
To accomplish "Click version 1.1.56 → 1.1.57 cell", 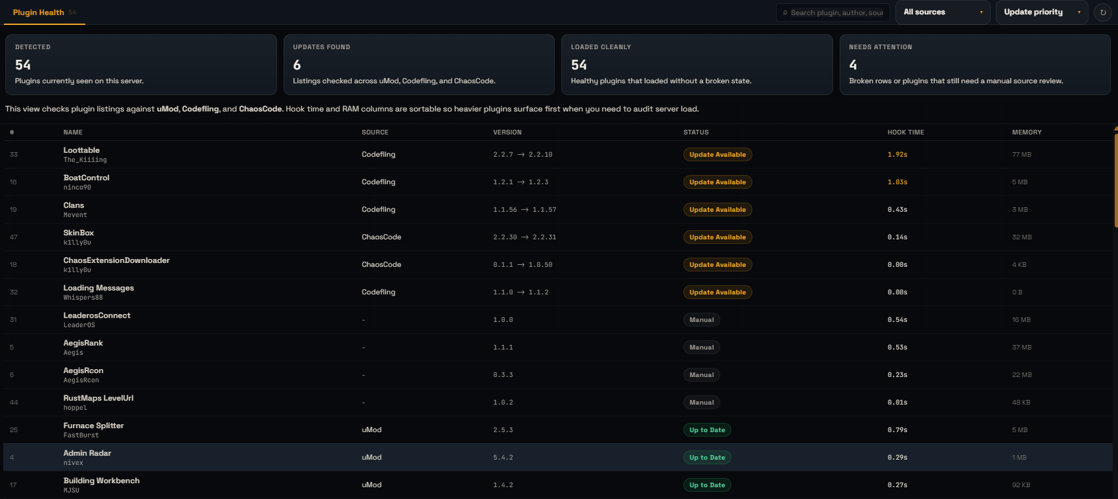I will point(525,210).
